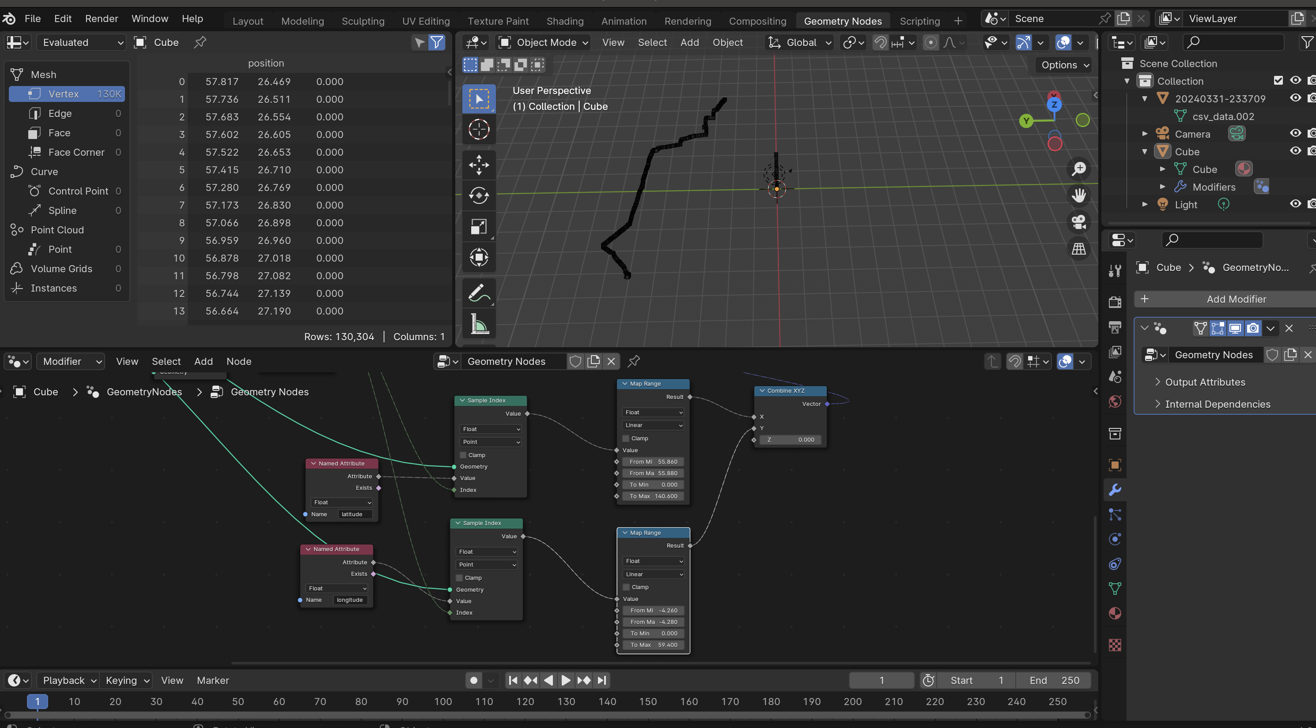Select the Cursor tool in viewport toolbar
Image resolution: width=1316 pixels, height=728 pixels.
[x=479, y=129]
